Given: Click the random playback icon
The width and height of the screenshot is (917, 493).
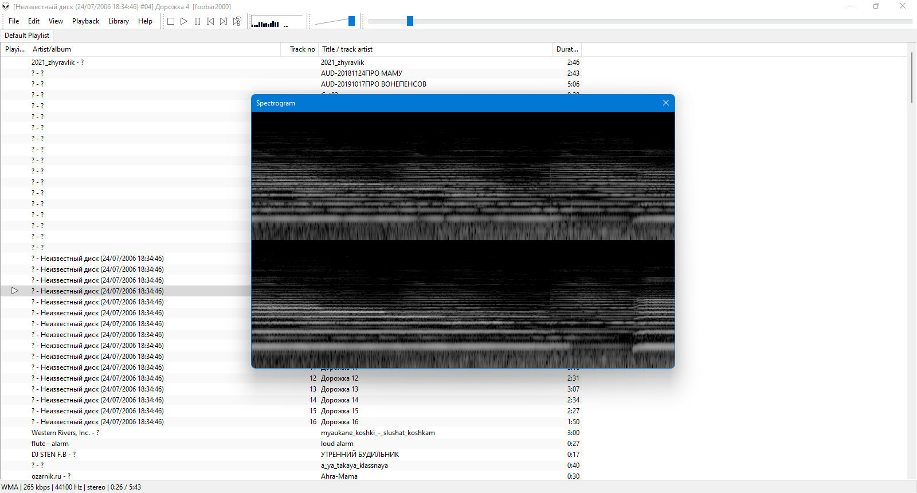Looking at the screenshot, I should coord(237,21).
